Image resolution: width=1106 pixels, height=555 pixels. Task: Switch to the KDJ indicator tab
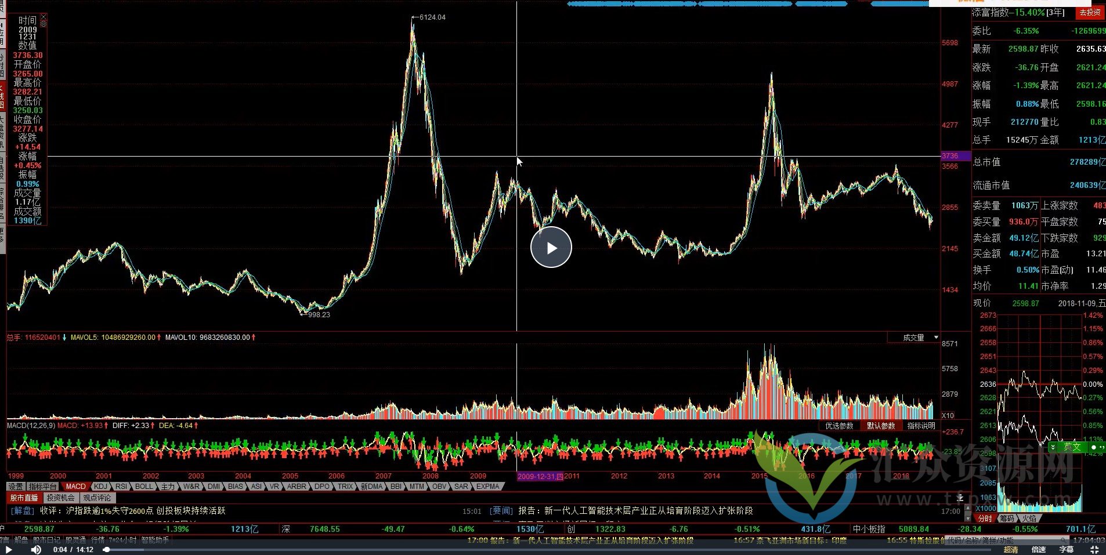(x=101, y=487)
